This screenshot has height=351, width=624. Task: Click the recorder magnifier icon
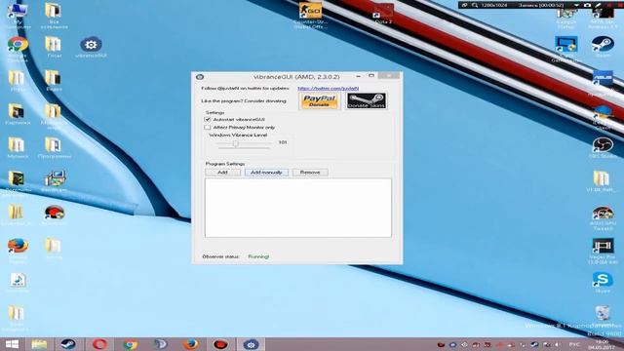click(x=475, y=5)
